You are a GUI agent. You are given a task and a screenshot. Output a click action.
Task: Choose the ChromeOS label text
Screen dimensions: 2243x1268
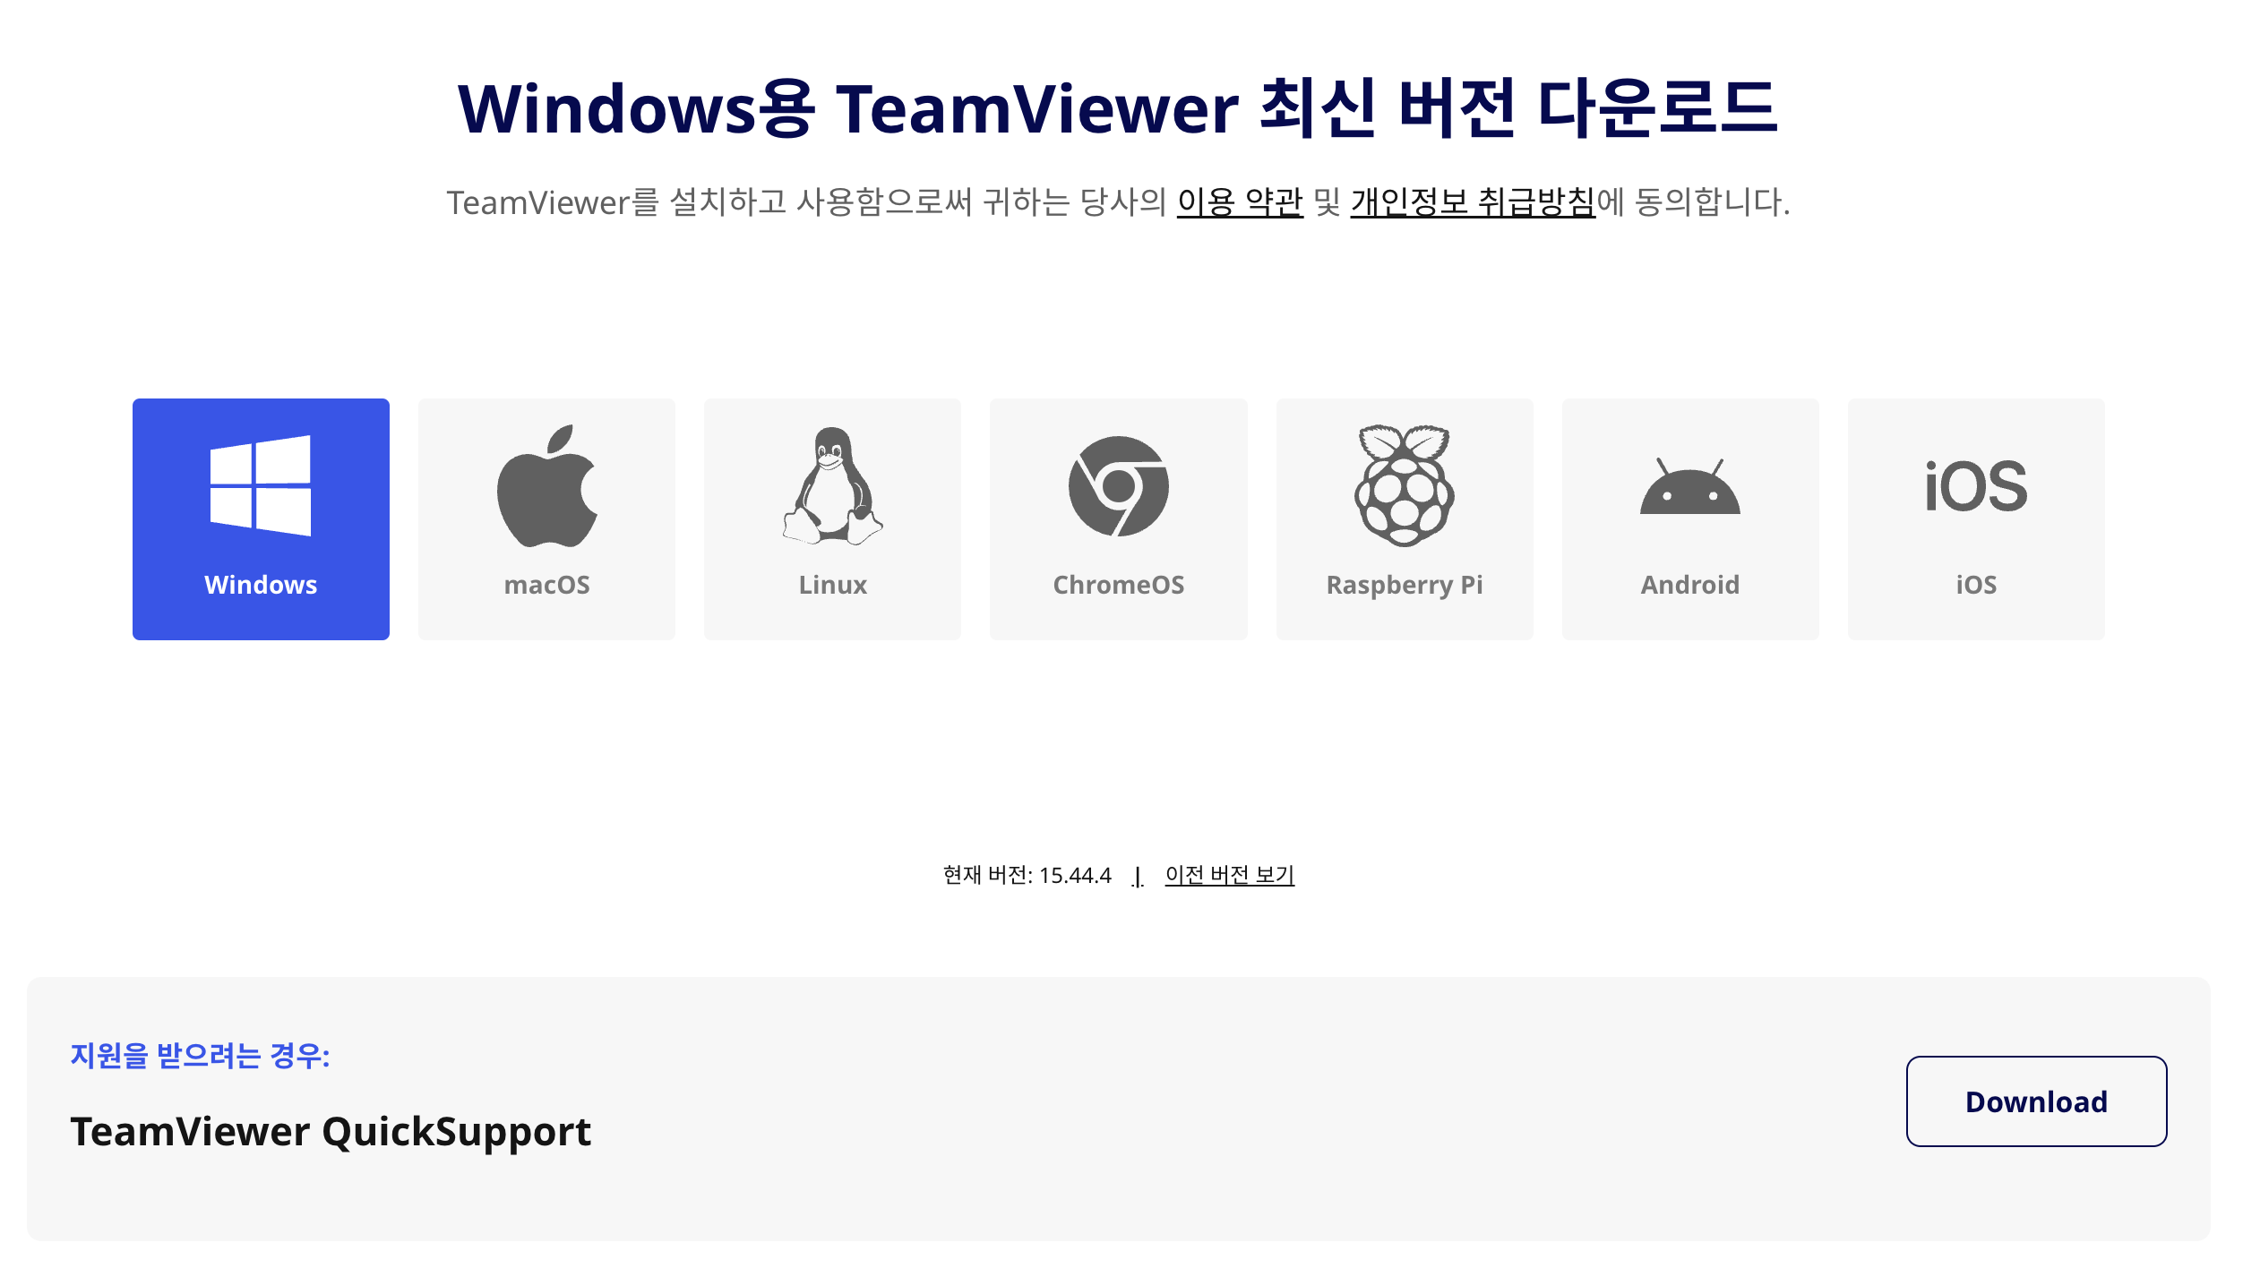(x=1118, y=585)
